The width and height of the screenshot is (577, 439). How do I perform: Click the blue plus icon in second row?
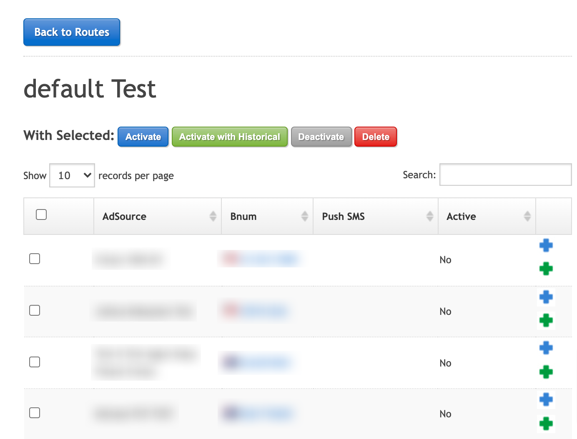point(546,297)
